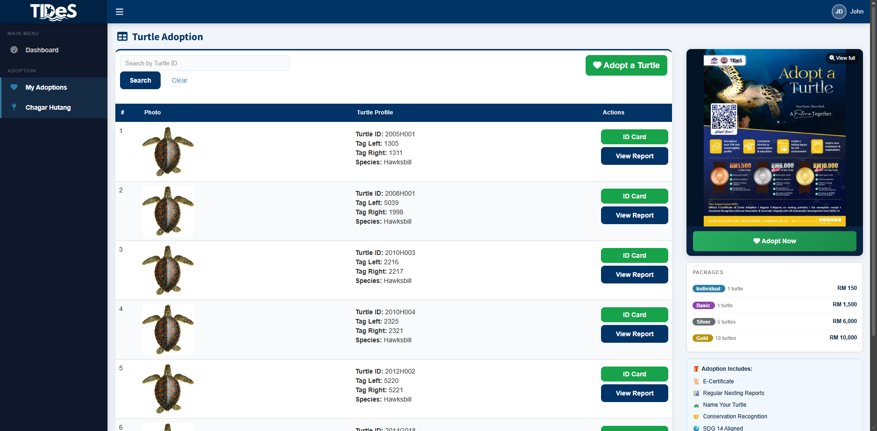The height and width of the screenshot is (431, 877).
Task: Toggle the hamburger sidebar menu icon
Action: [120, 12]
